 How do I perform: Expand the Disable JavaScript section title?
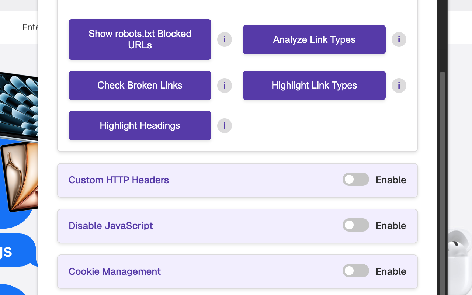click(111, 226)
